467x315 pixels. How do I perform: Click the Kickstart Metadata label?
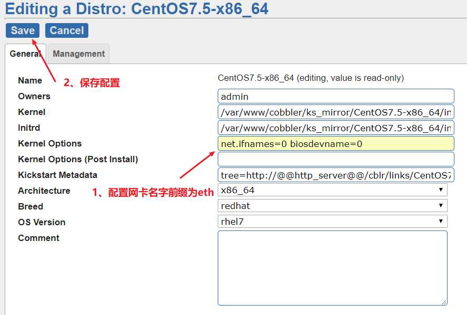point(57,175)
